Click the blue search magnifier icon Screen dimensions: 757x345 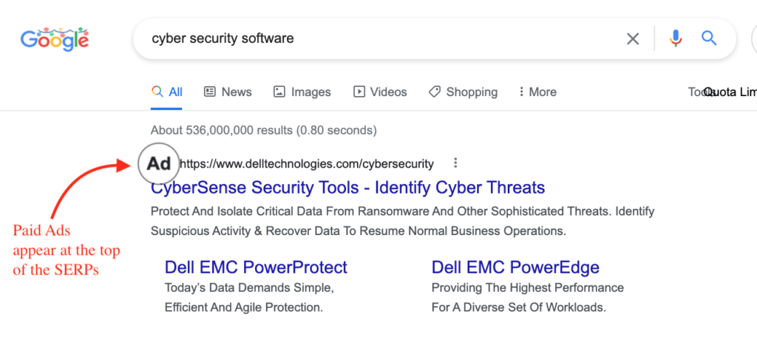[709, 38]
